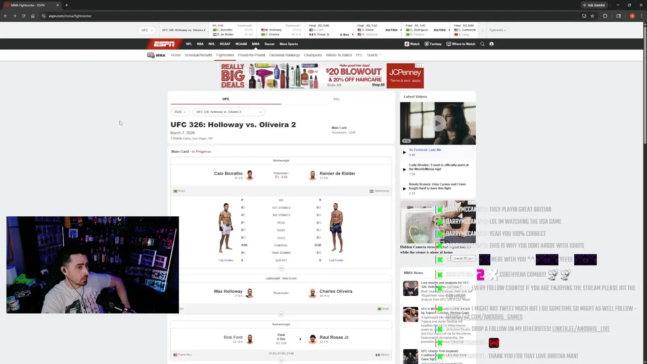This screenshot has height=364, width=647.
Task: Close the MMA Fightcenter tab
Action: (58, 5)
